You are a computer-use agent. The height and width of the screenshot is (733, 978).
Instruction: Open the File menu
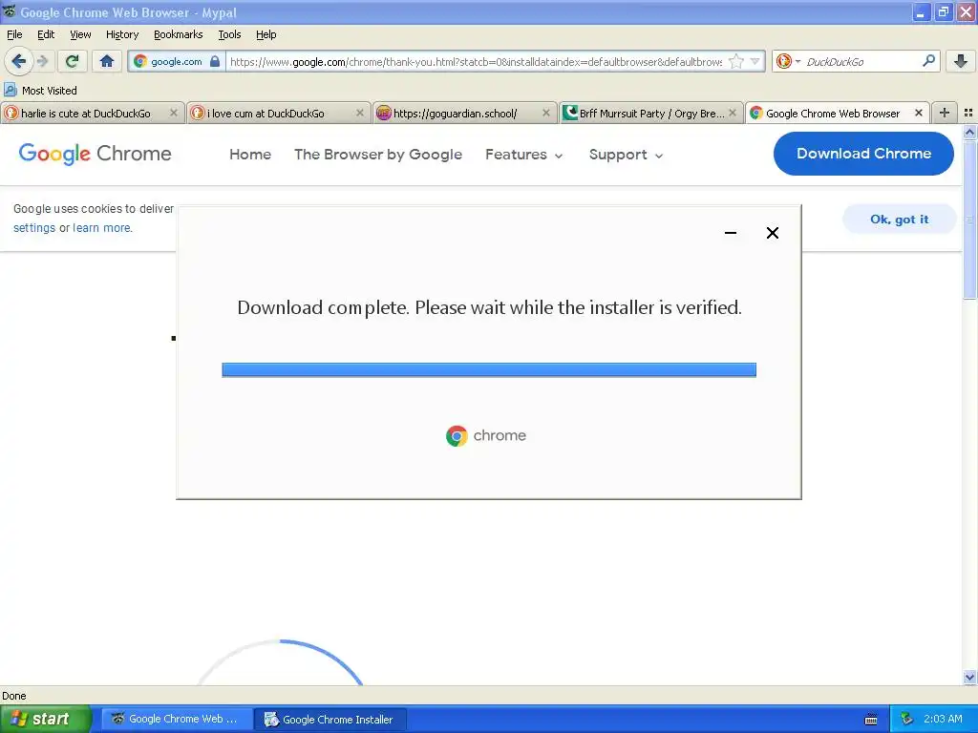click(x=14, y=34)
